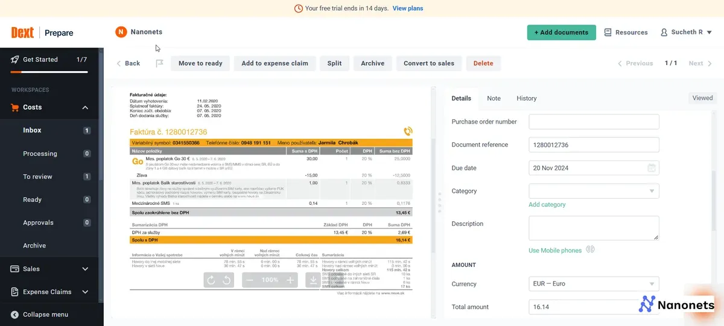Open calendar picker in Due date field
This screenshot has height=326, width=724.
click(652, 168)
